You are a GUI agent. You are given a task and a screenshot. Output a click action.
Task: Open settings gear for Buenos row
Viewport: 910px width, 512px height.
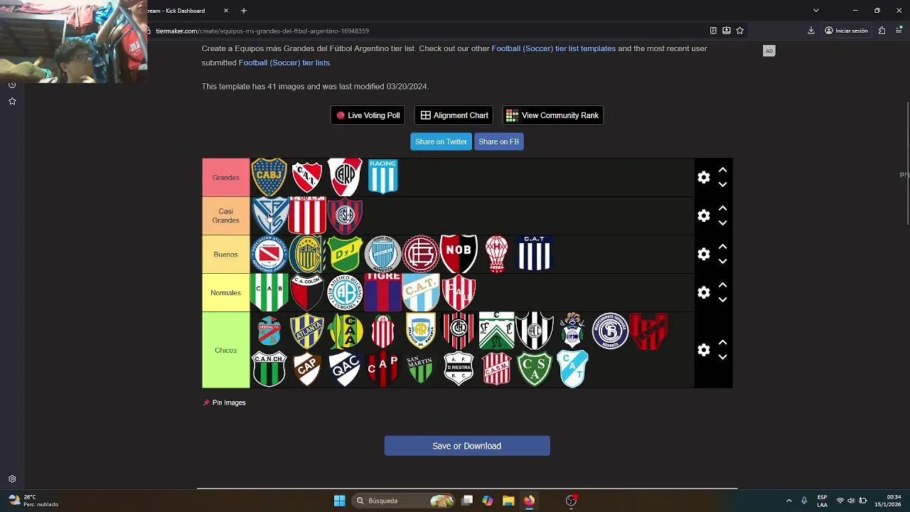(704, 255)
